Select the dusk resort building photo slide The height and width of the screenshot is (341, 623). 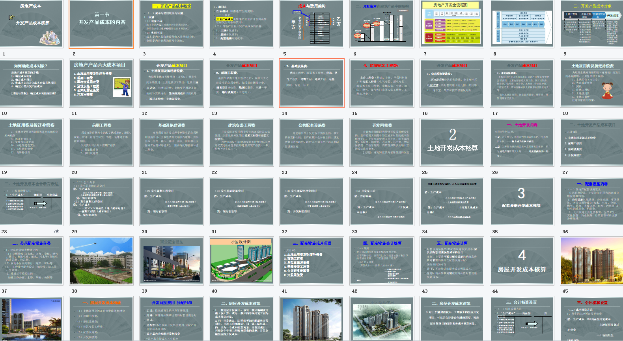tap(31, 319)
